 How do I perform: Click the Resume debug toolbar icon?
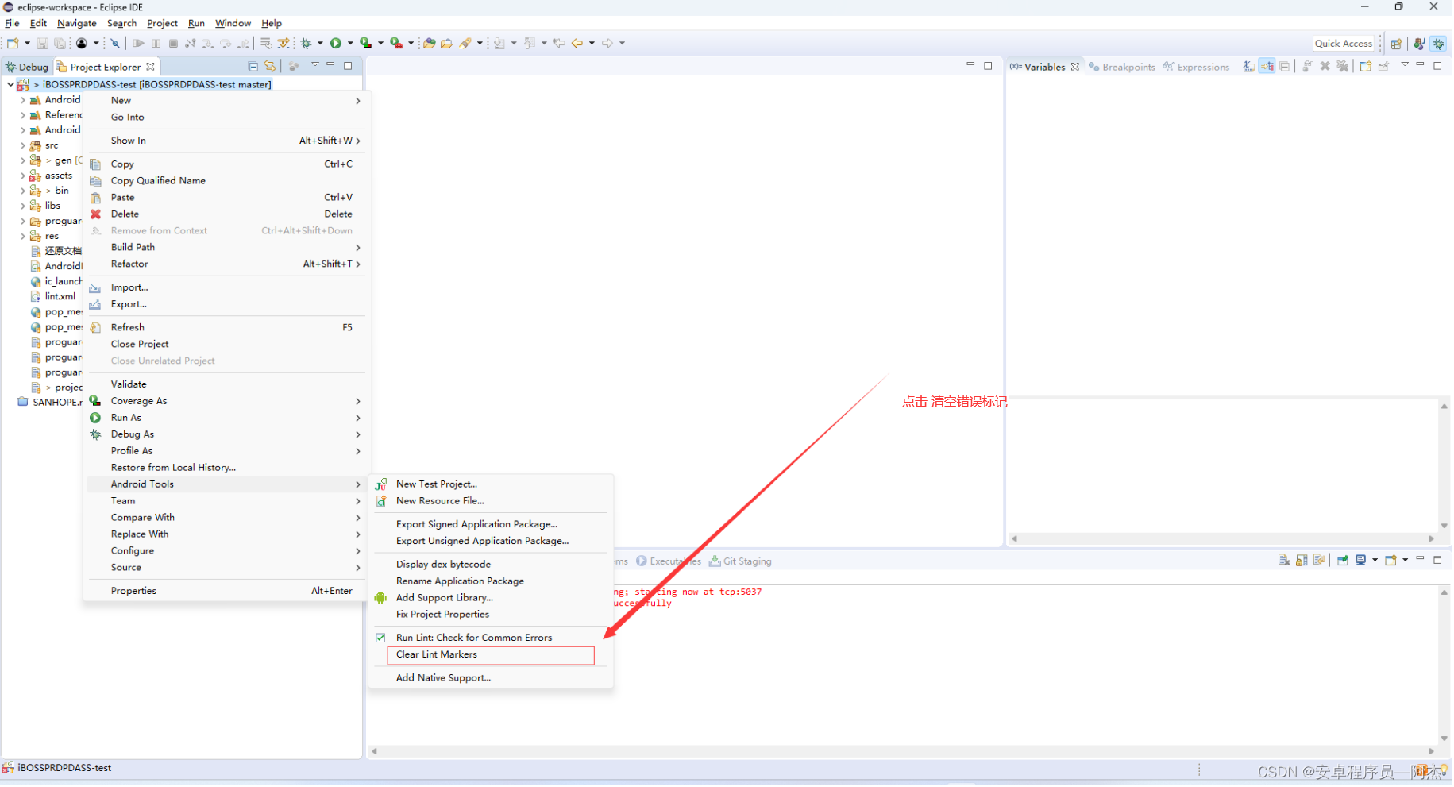(x=138, y=43)
